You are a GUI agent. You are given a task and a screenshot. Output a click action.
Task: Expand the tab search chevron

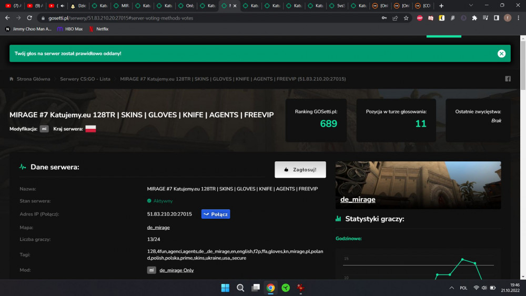(471, 5)
